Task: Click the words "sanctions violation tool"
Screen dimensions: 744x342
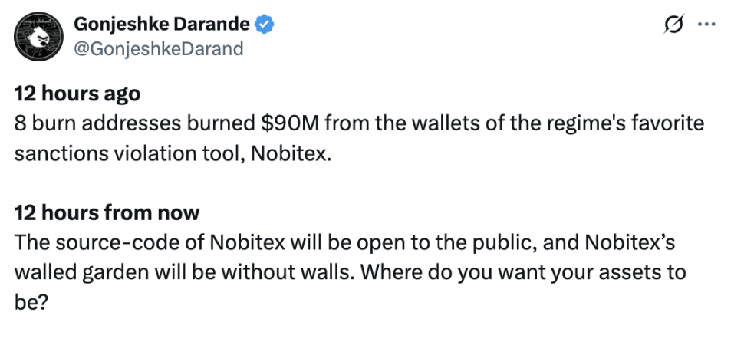Action: (127, 153)
